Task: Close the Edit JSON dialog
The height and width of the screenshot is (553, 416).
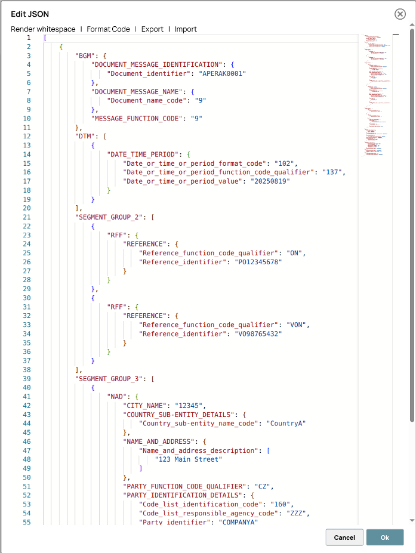Action: [400, 14]
